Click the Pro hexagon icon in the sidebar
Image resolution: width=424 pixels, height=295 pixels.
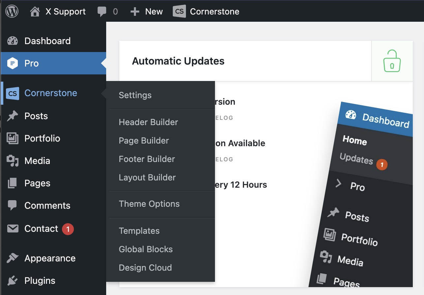coord(13,63)
